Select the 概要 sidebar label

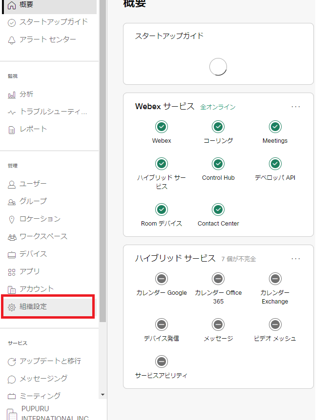[x=26, y=4]
